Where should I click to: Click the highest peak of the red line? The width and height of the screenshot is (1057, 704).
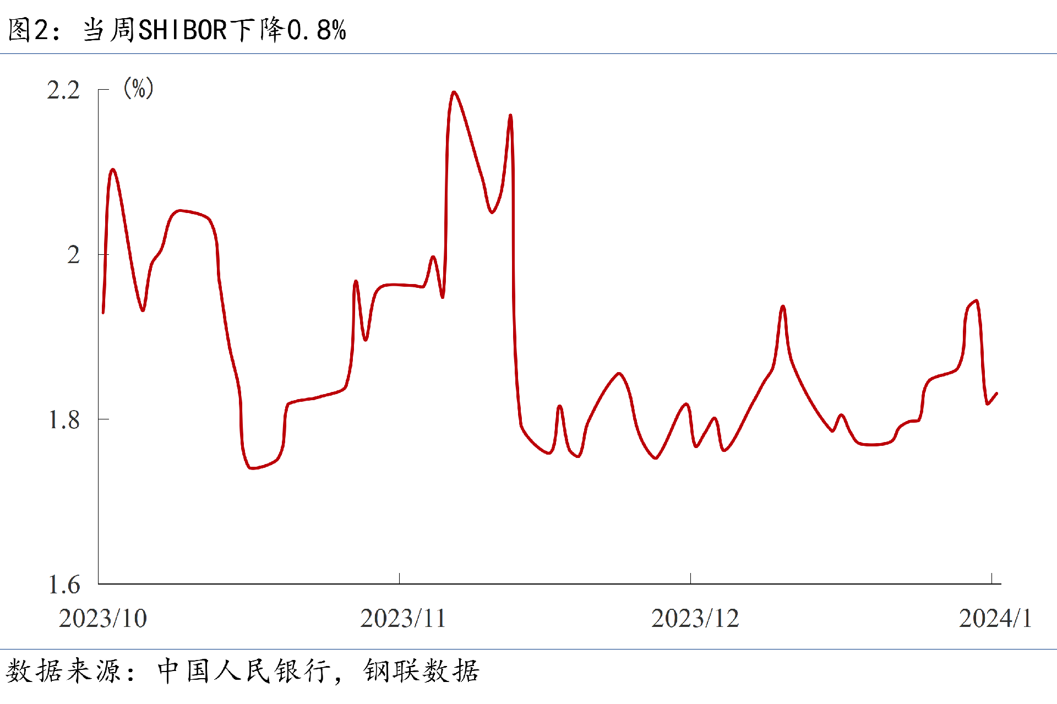[454, 92]
